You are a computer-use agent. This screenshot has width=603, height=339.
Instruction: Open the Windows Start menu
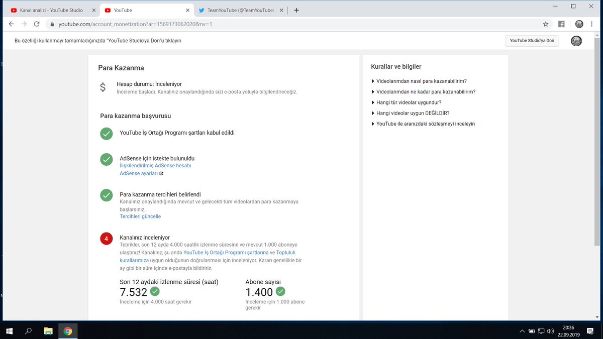[x=9, y=331]
